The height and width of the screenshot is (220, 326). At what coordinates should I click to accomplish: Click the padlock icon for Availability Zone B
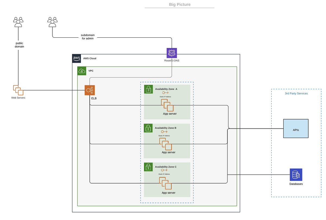point(148,128)
